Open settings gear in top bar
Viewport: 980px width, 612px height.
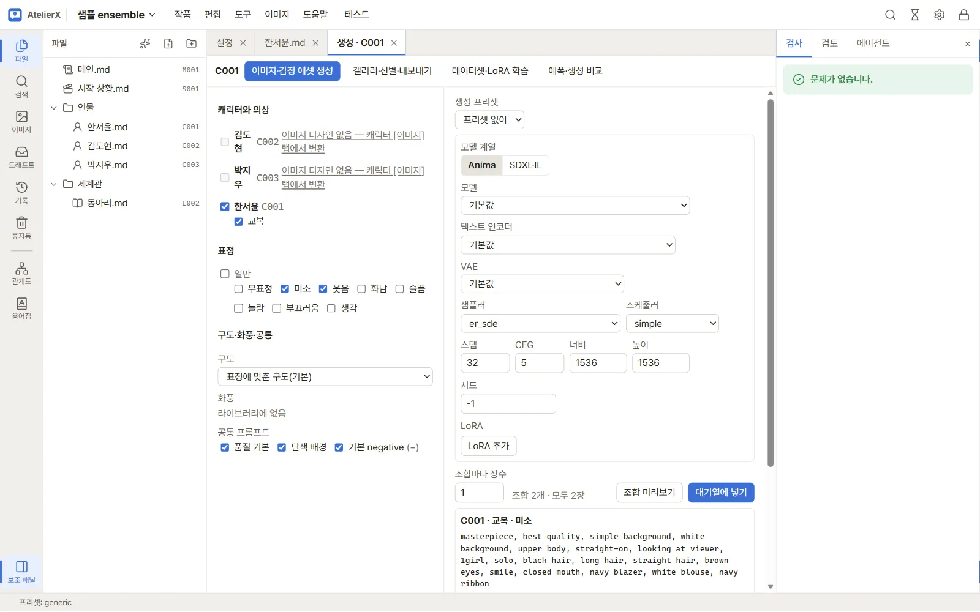click(940, 15)
